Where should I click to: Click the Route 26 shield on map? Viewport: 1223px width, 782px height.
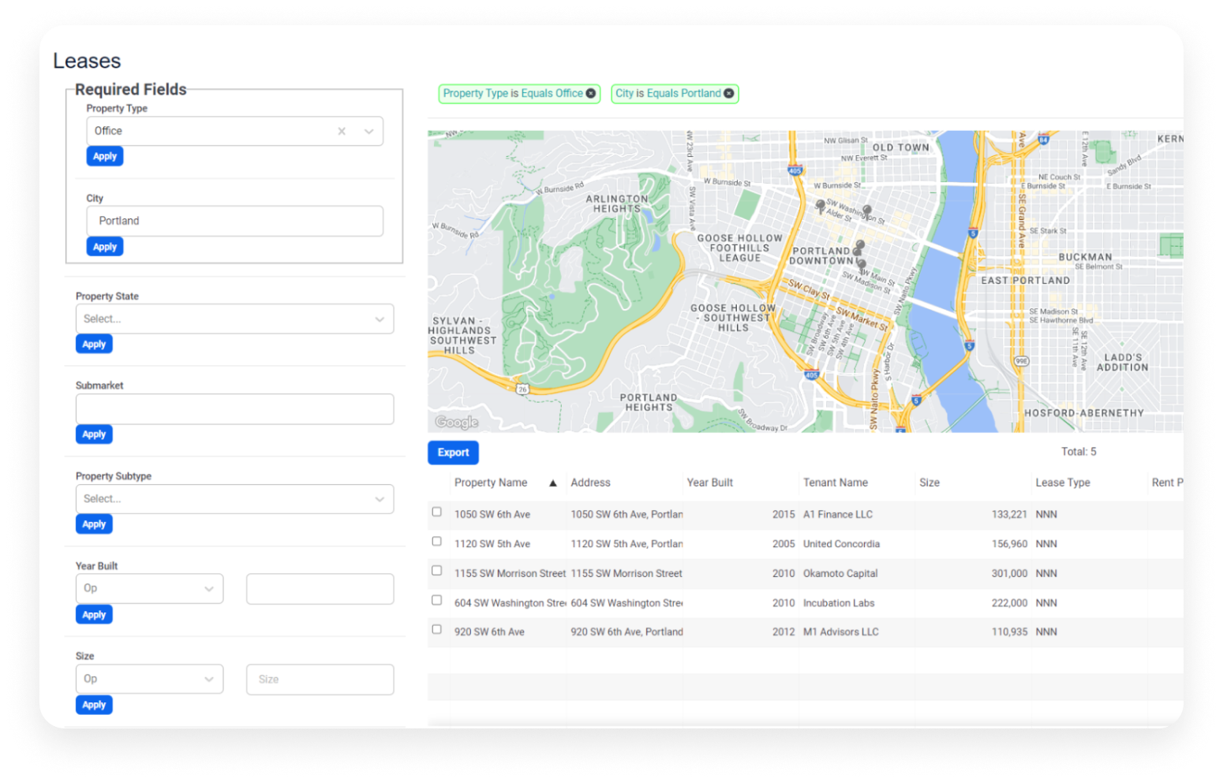tap(522, 389)
